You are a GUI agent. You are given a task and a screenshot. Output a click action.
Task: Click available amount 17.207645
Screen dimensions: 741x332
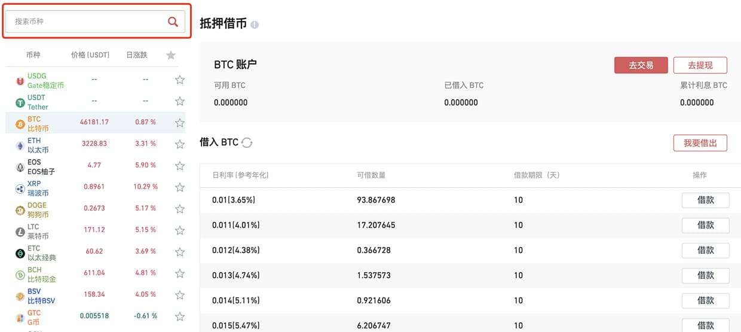[x=376, y=225]
